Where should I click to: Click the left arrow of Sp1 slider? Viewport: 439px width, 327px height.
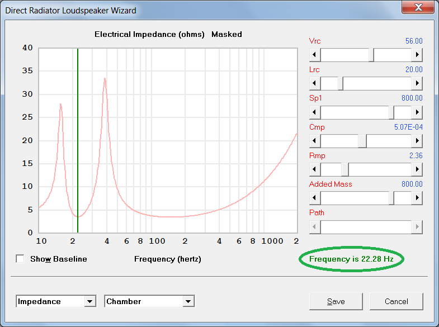[315, 112]
